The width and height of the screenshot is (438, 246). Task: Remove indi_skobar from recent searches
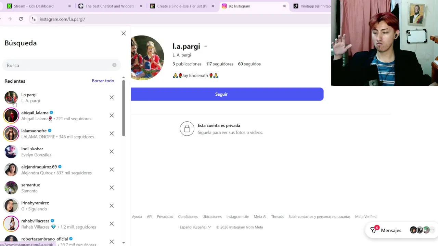coord(112,152)
